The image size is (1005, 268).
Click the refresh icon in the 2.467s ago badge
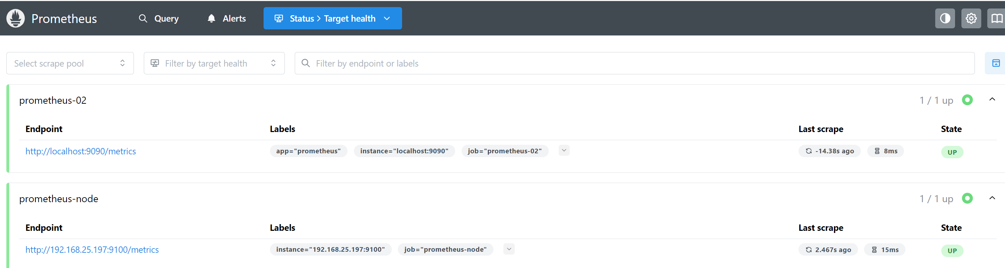[x=808, y=250]
